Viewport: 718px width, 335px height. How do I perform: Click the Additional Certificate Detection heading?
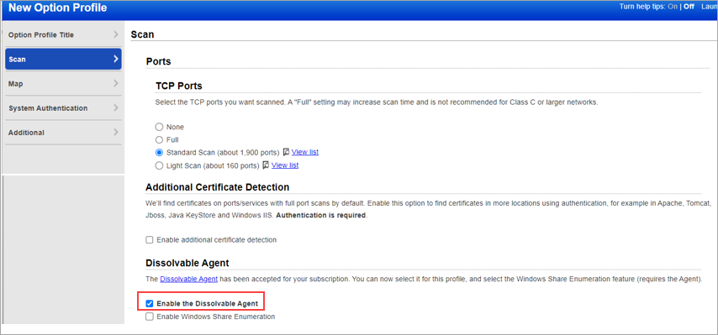coord(218,187)
